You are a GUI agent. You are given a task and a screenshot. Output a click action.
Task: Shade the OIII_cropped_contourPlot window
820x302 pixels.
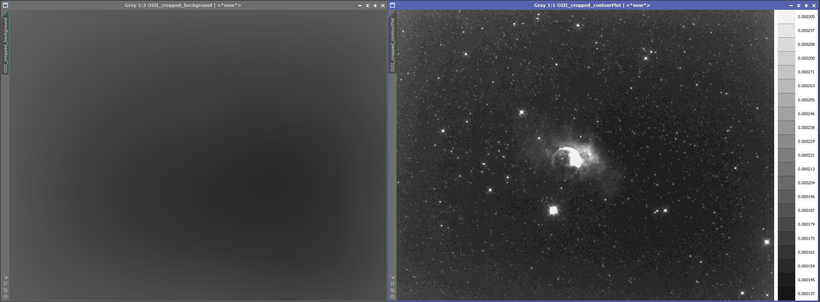(799, 5)
